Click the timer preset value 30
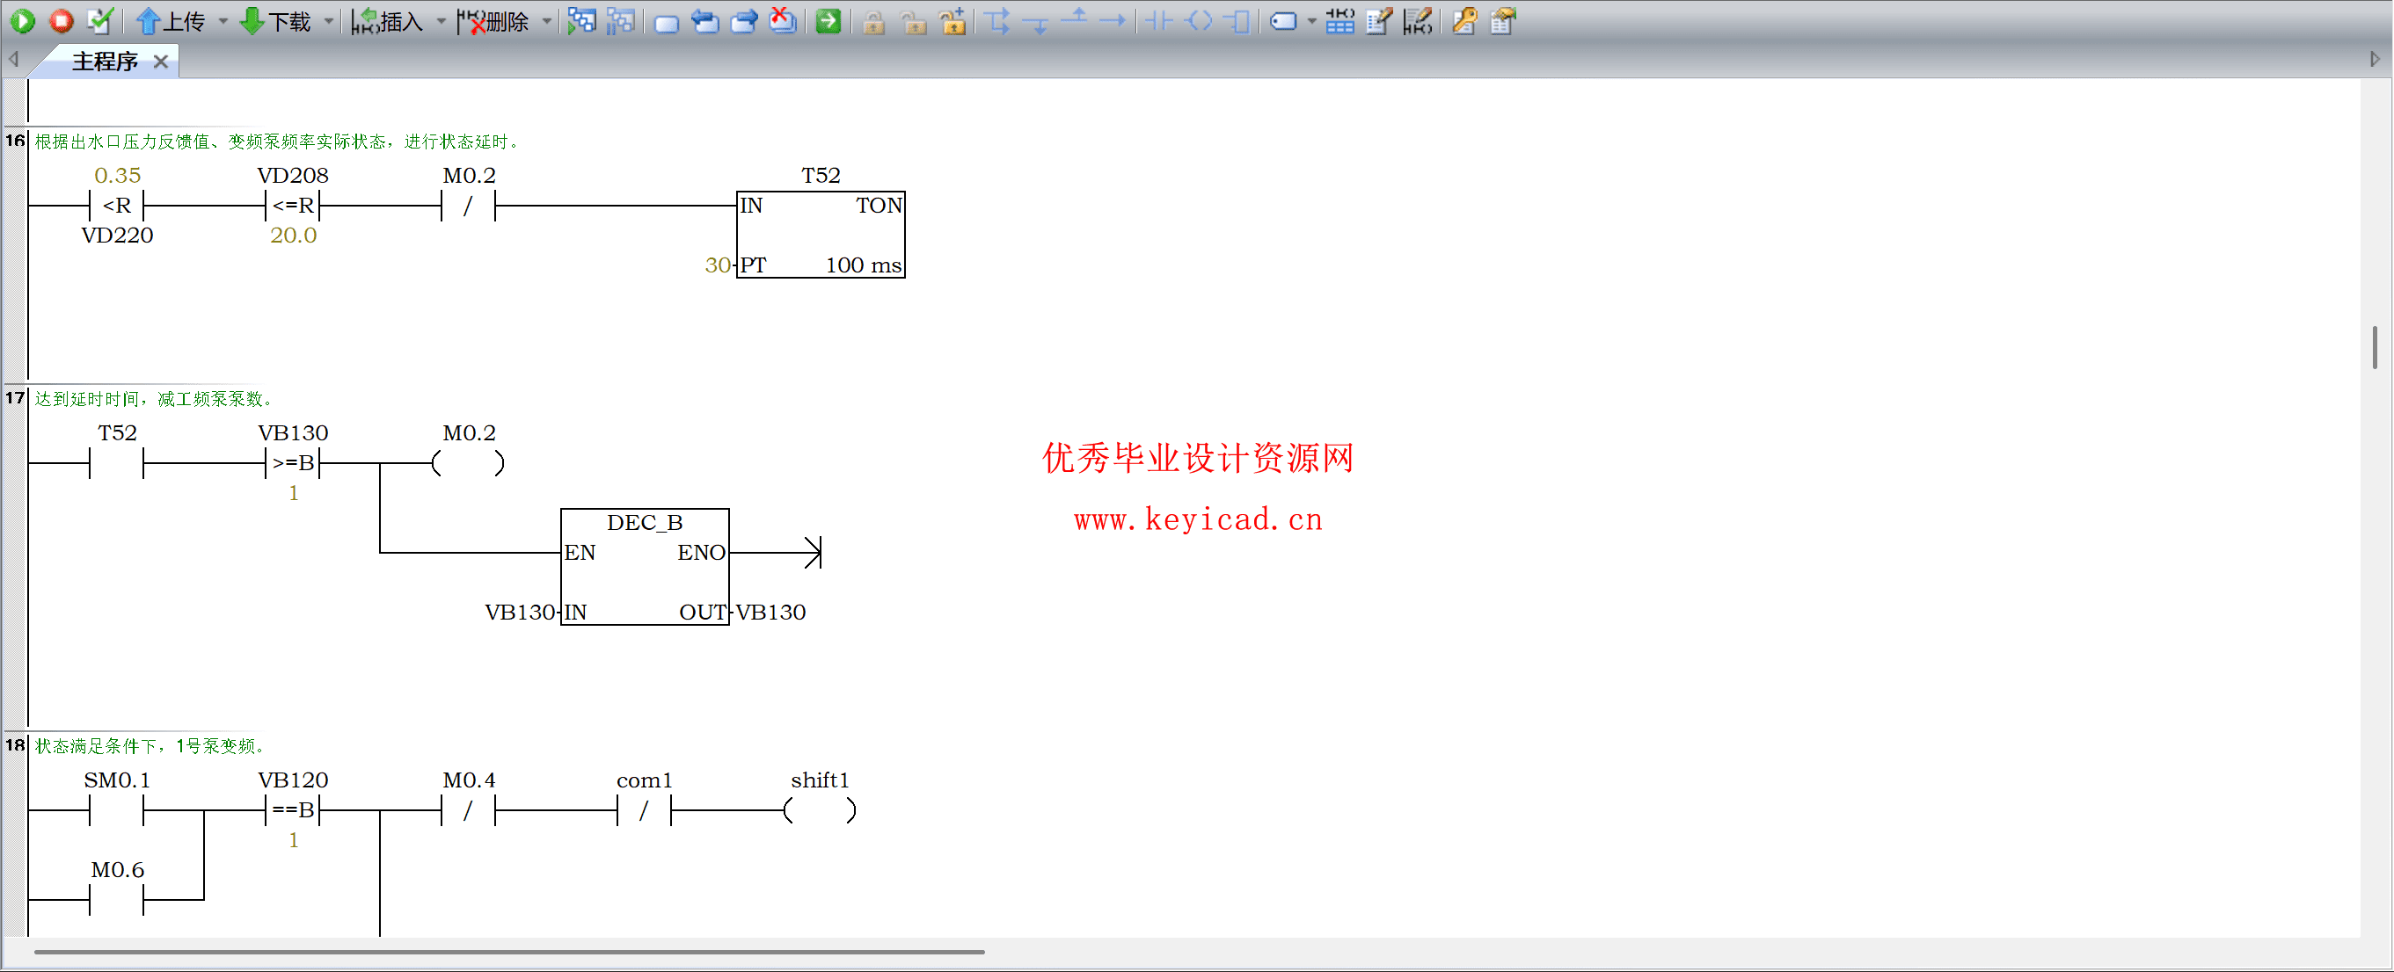 (718, 265)
